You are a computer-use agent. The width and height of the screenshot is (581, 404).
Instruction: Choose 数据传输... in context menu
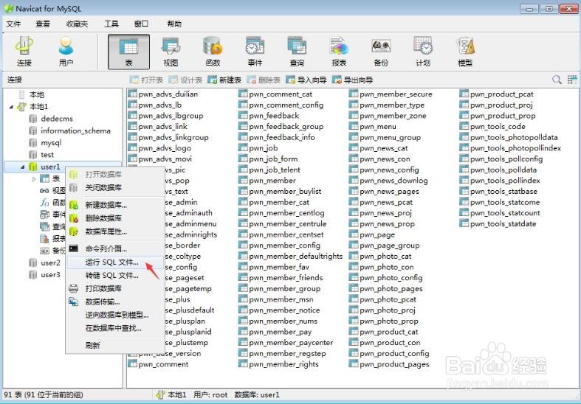pos(115,302)
